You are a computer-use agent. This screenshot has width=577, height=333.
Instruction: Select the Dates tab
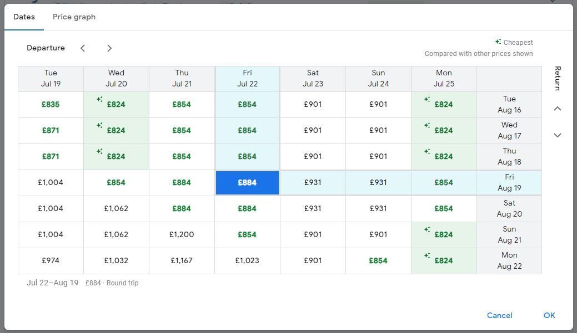(24, 17)
